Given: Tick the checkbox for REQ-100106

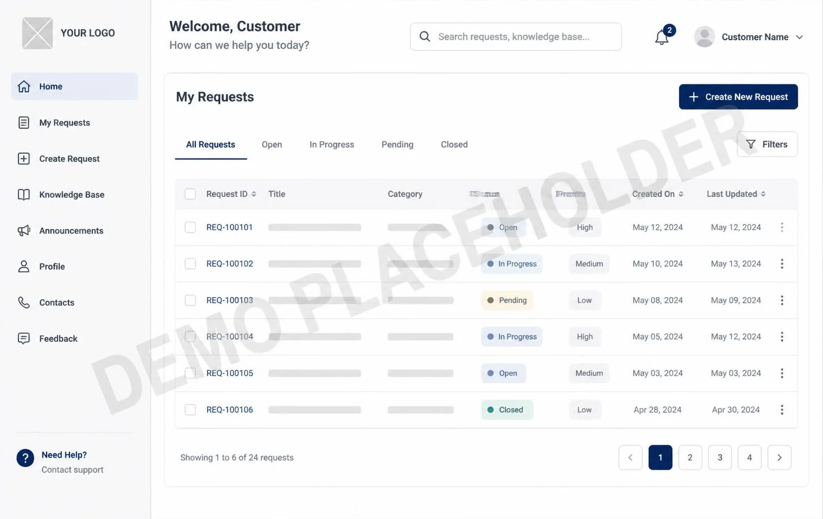Looking at the screenshot, I should tap(190, 410).
